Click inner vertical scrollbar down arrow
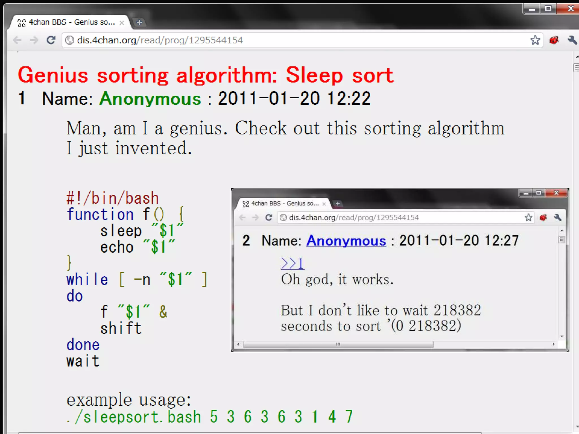The image size is (579, 434). [x=562, y=336]
